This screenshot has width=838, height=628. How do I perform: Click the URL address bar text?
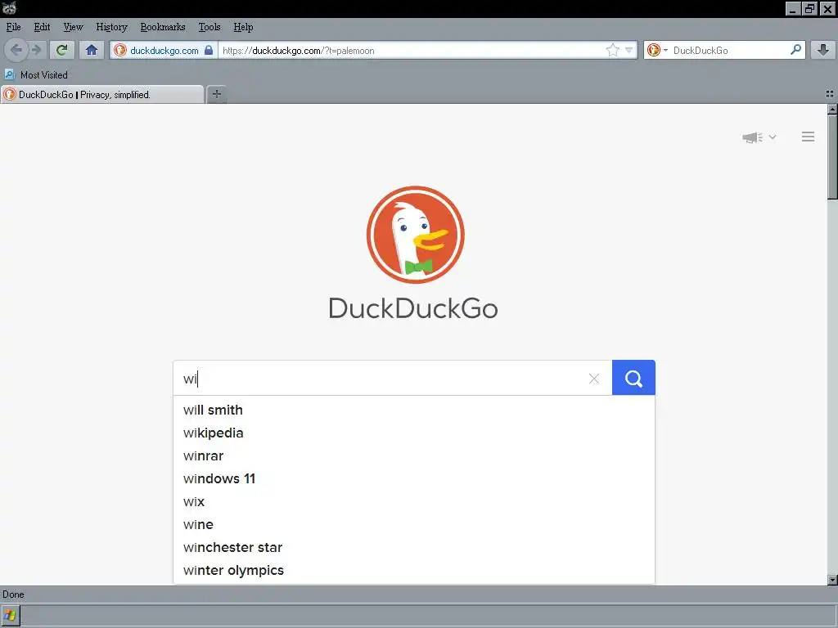click(x=298, y=51)
